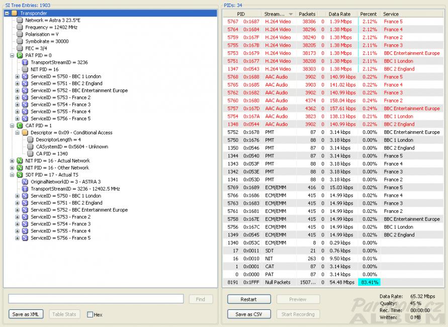Click the green PAT PID = 0 icon

(20, 55)
